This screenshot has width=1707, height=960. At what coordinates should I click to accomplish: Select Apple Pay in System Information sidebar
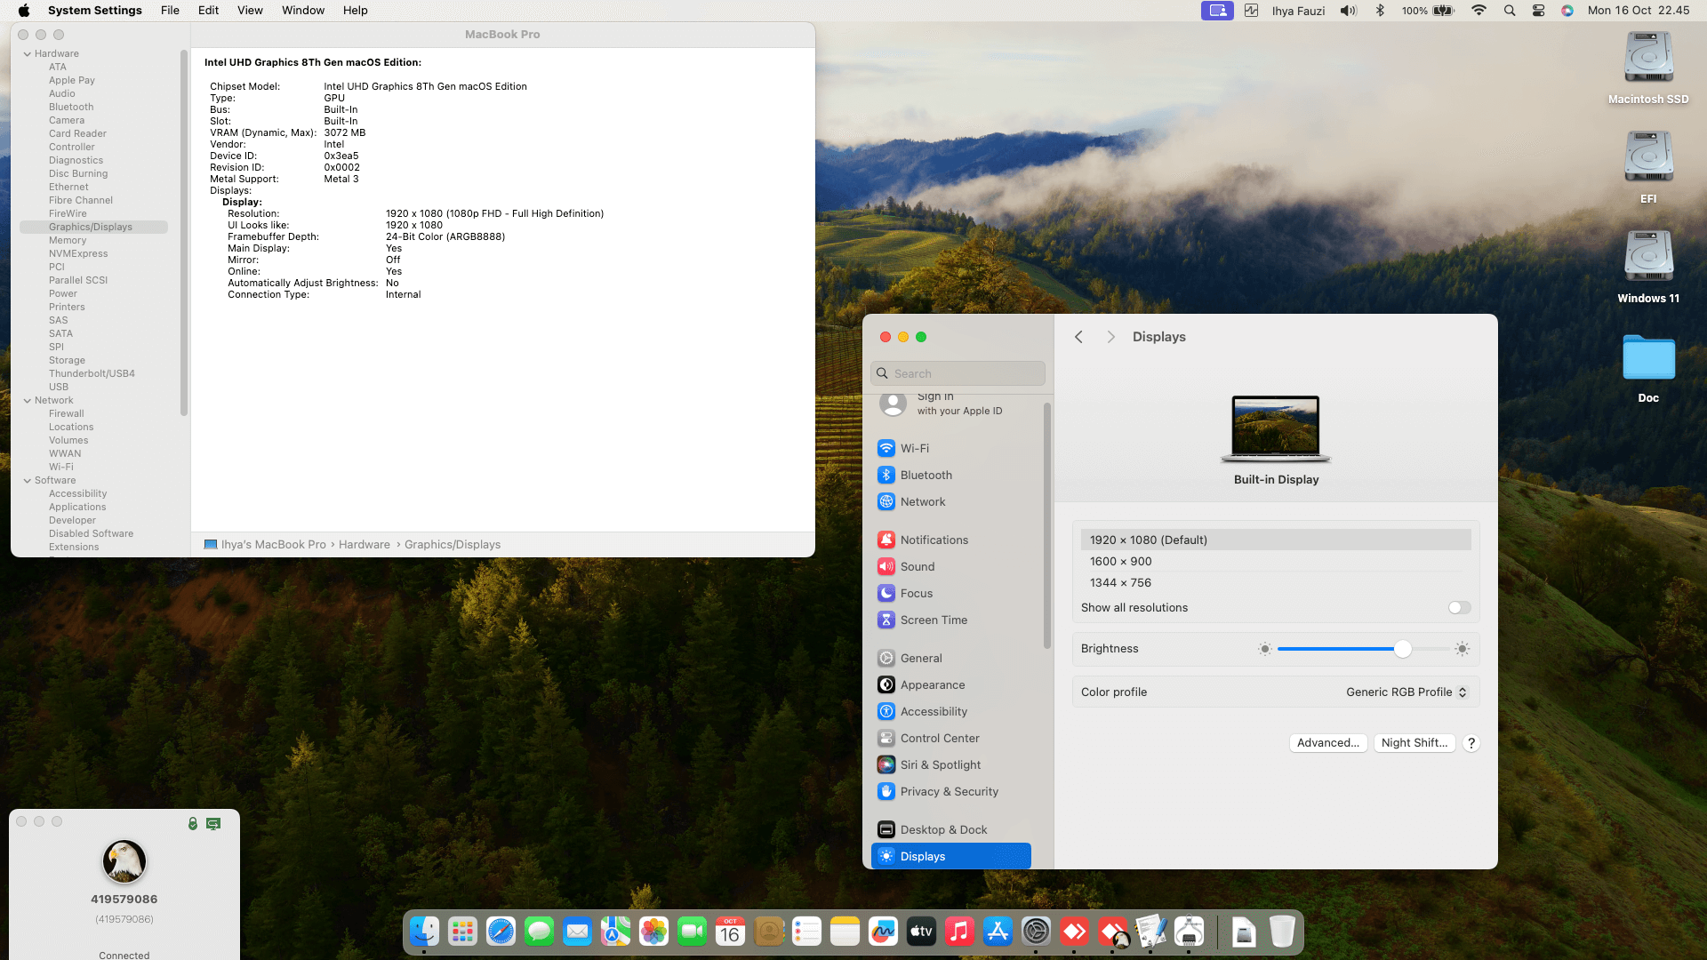[x=72, y=81]
